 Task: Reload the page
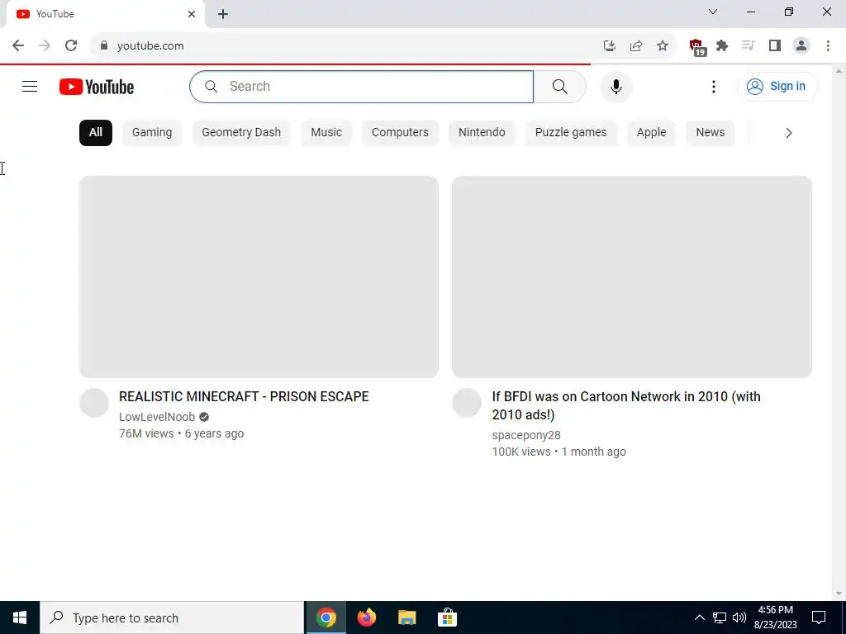tap(71, 46)
